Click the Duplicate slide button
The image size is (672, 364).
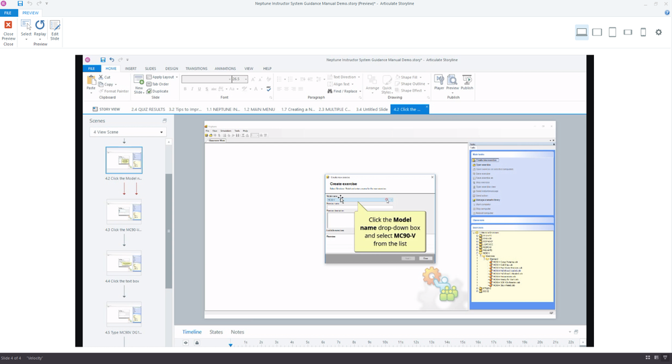(x=157, y=91)
